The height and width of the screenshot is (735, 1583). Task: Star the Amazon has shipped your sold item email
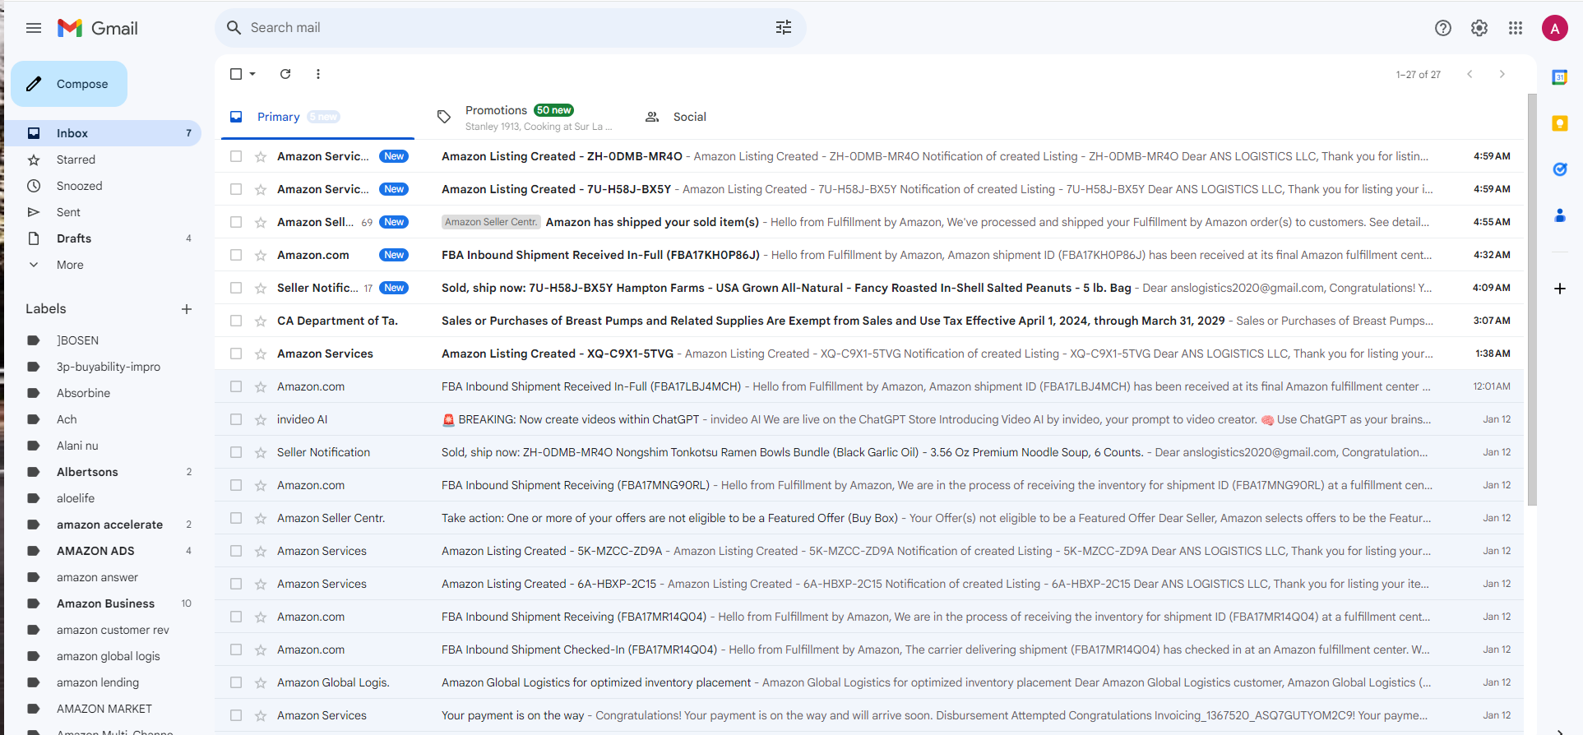261,222
